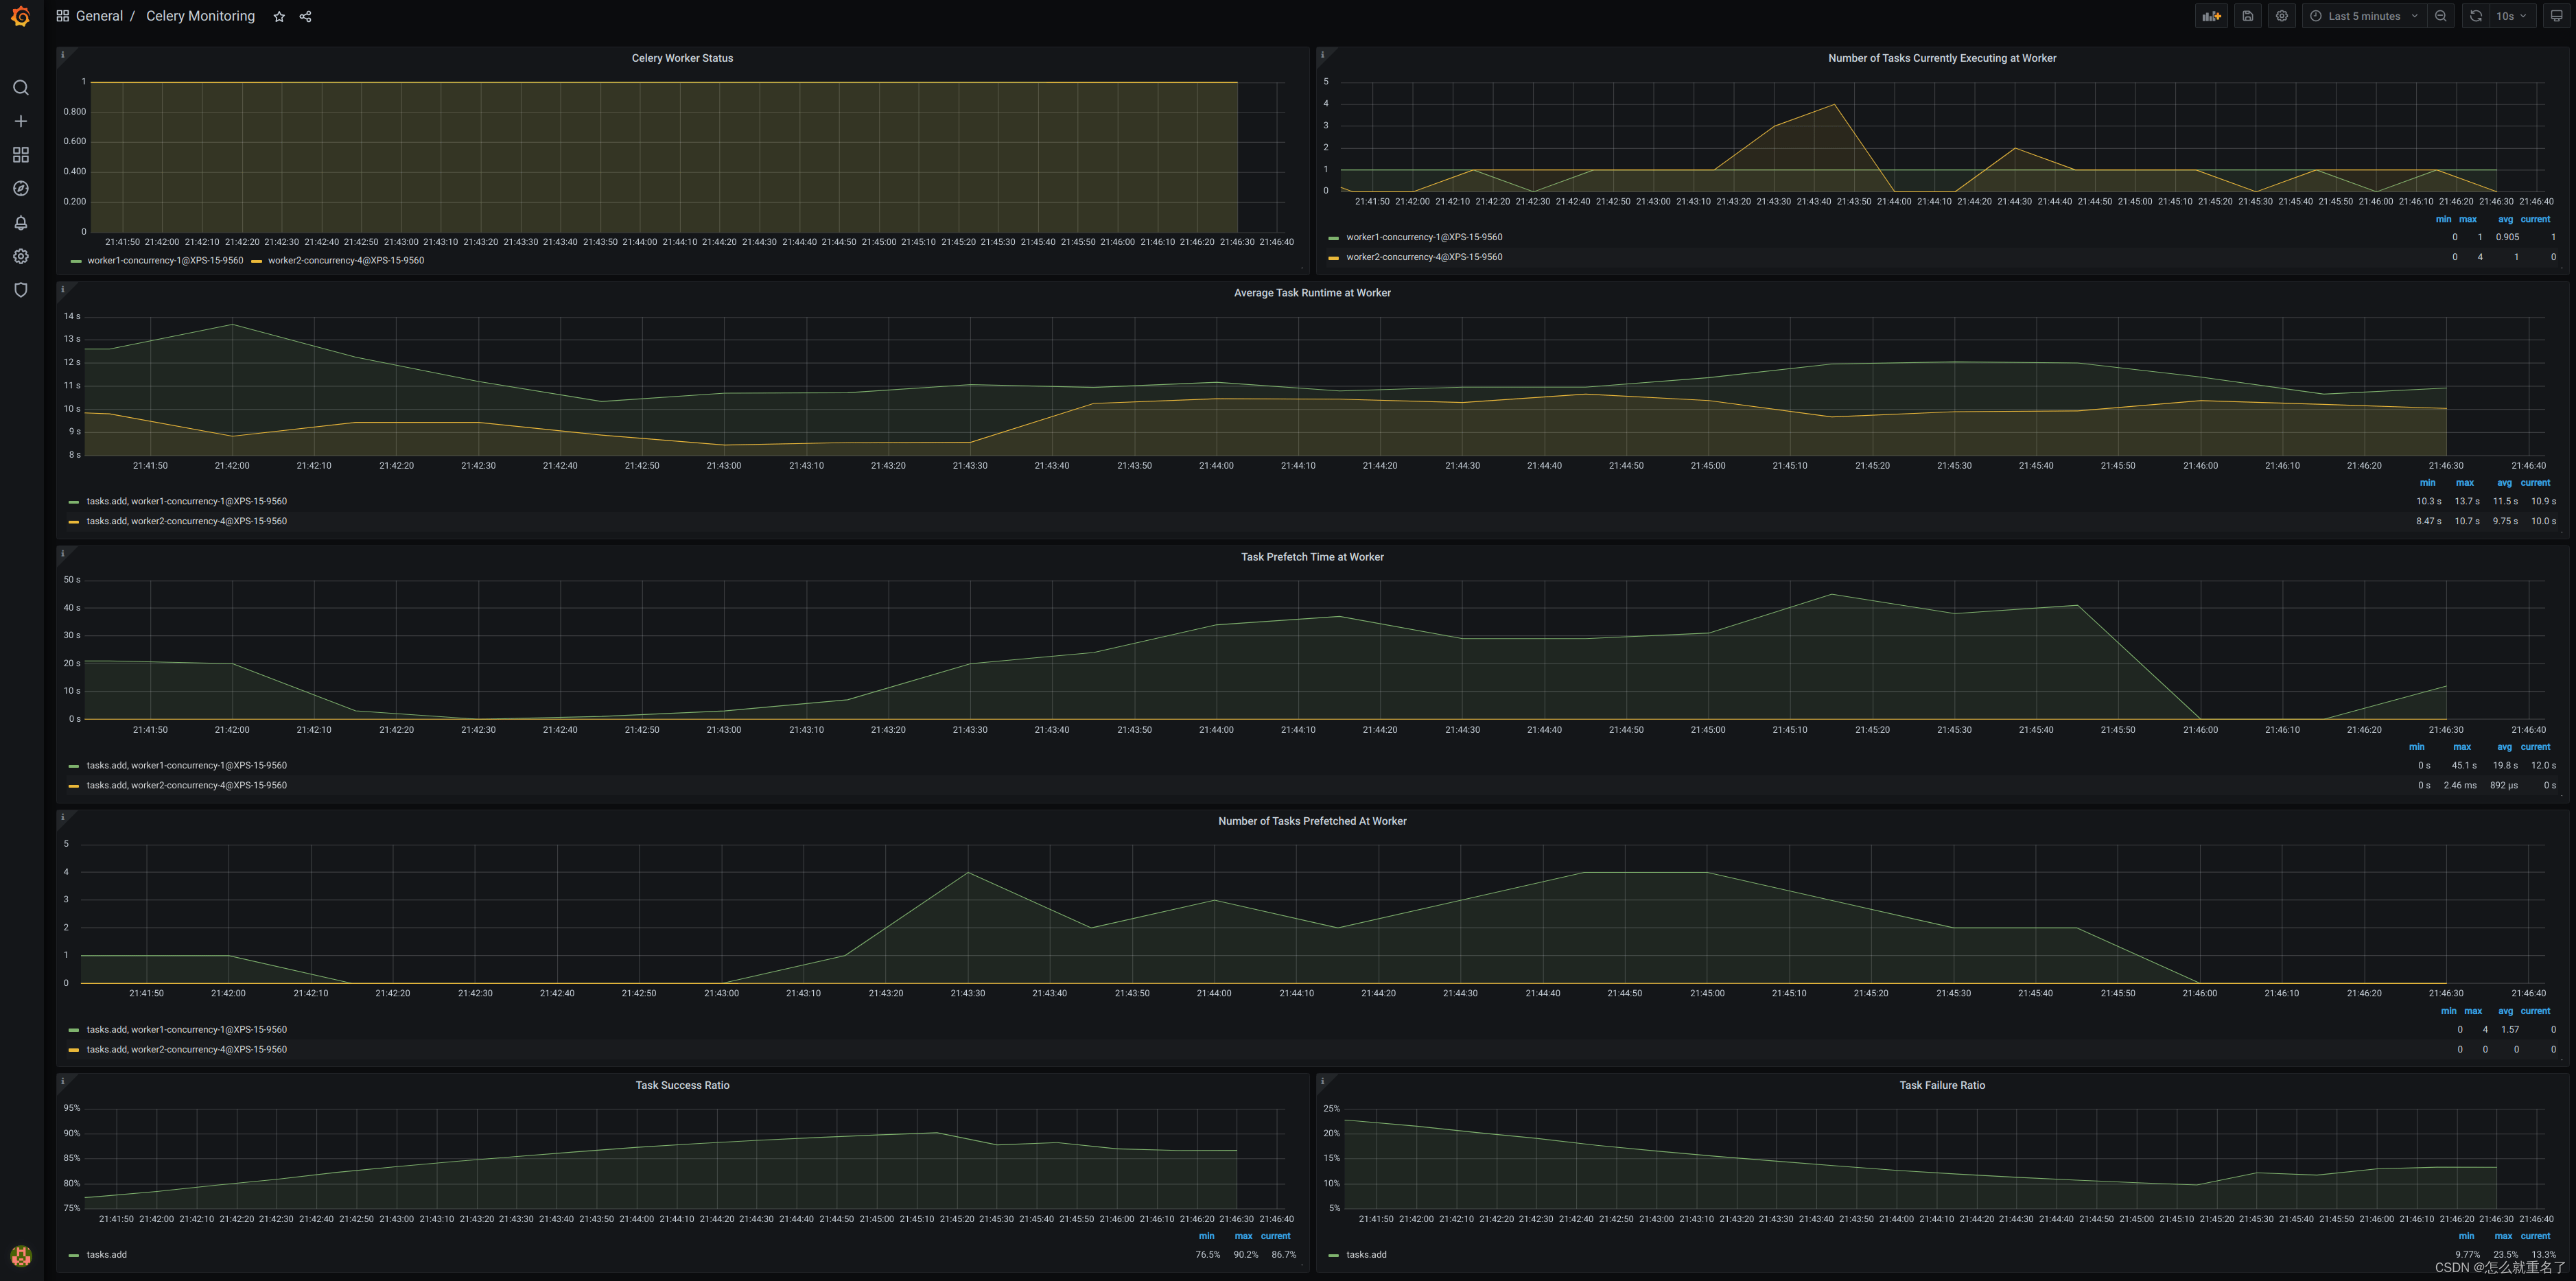Refresh the dashboard now
Screen dimensions: 2576x1281
2475,16
